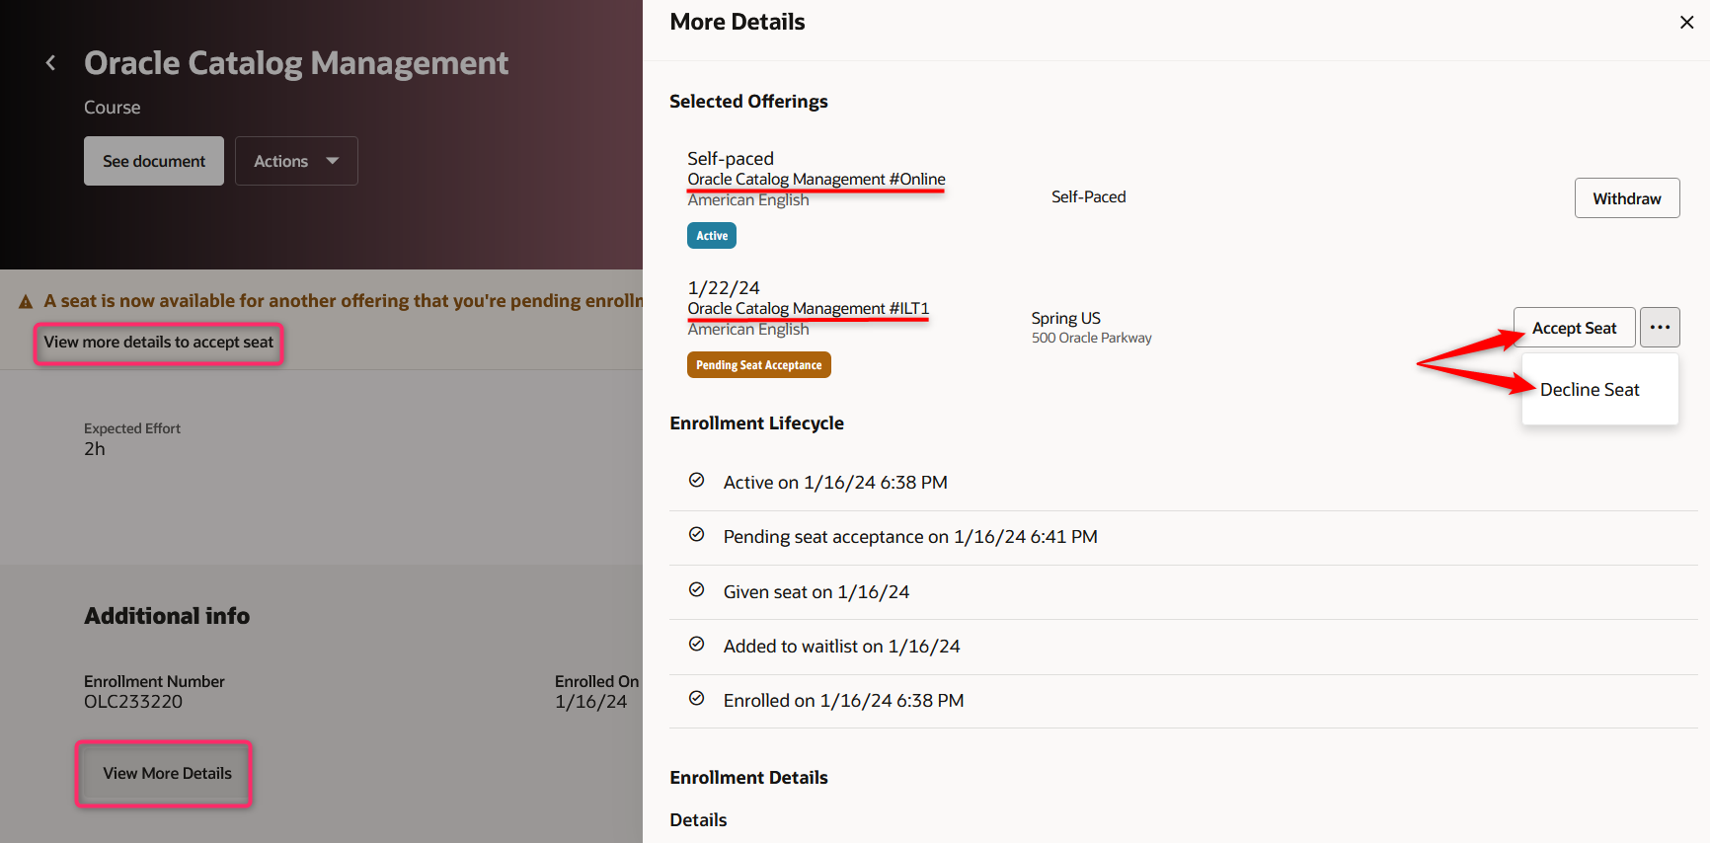The width and height of the screenshot is (1710, 843).
Task: Open the three-dots menu beside Accept Seat
Action: click(1660, 327)
